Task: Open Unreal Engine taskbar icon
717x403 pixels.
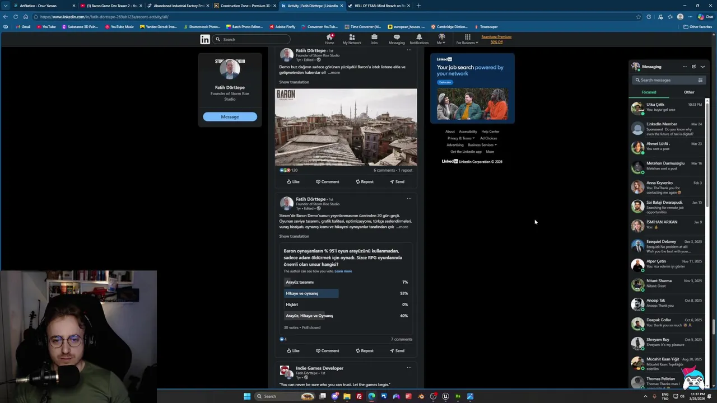Action: (x=445, y=396)
